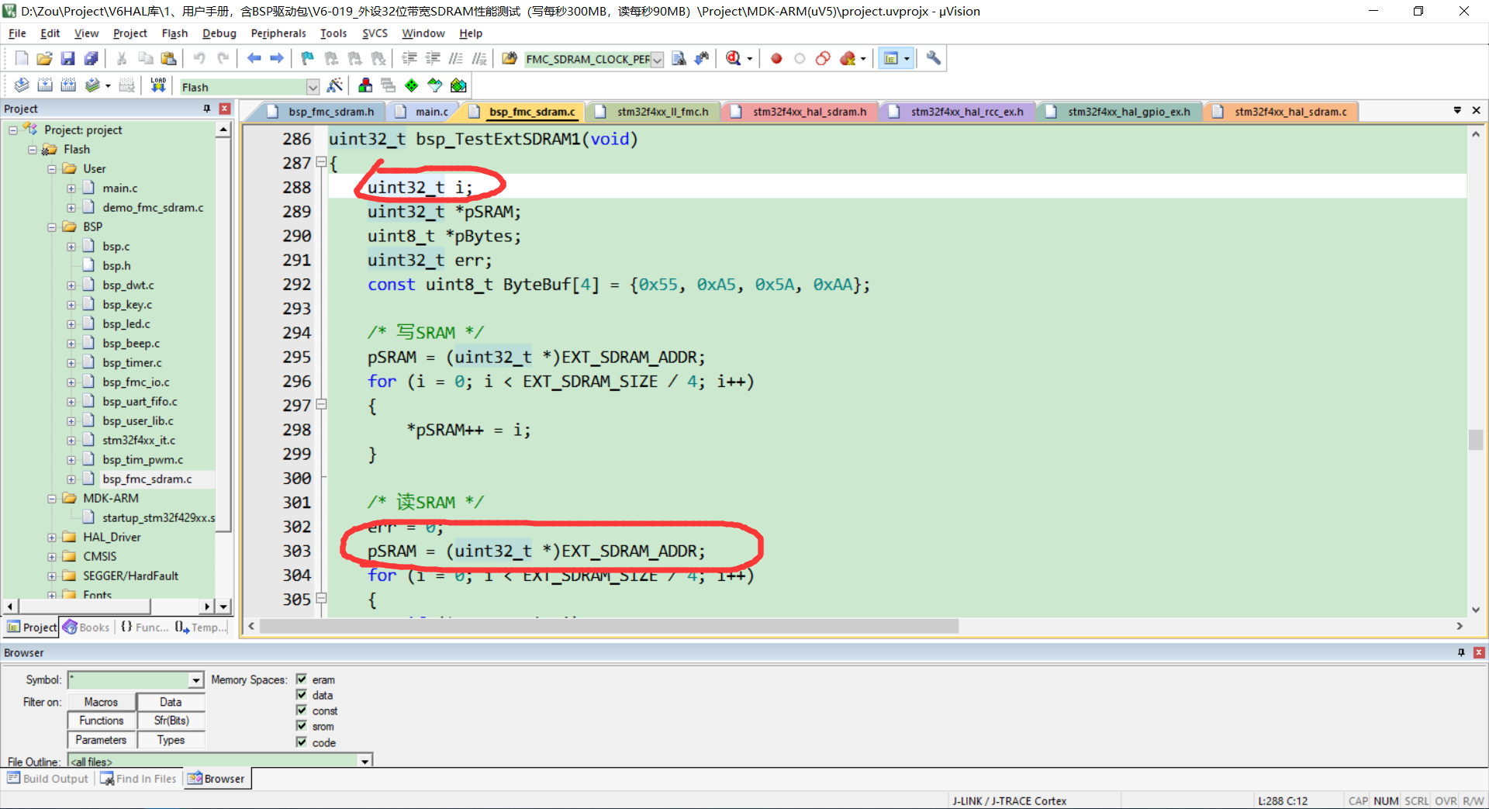Save the current file
Screen dimensions: 1489x809
[x=68, y=58]
